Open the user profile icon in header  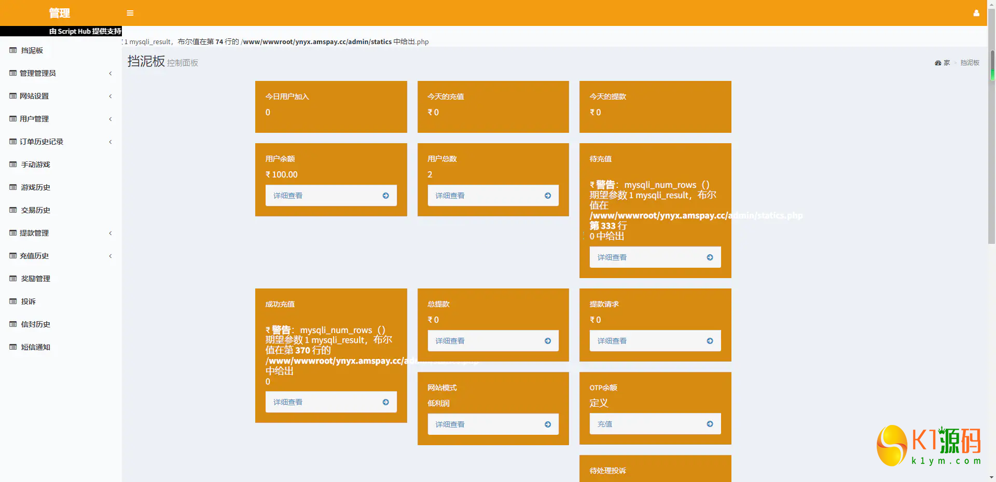coord(976,13)
